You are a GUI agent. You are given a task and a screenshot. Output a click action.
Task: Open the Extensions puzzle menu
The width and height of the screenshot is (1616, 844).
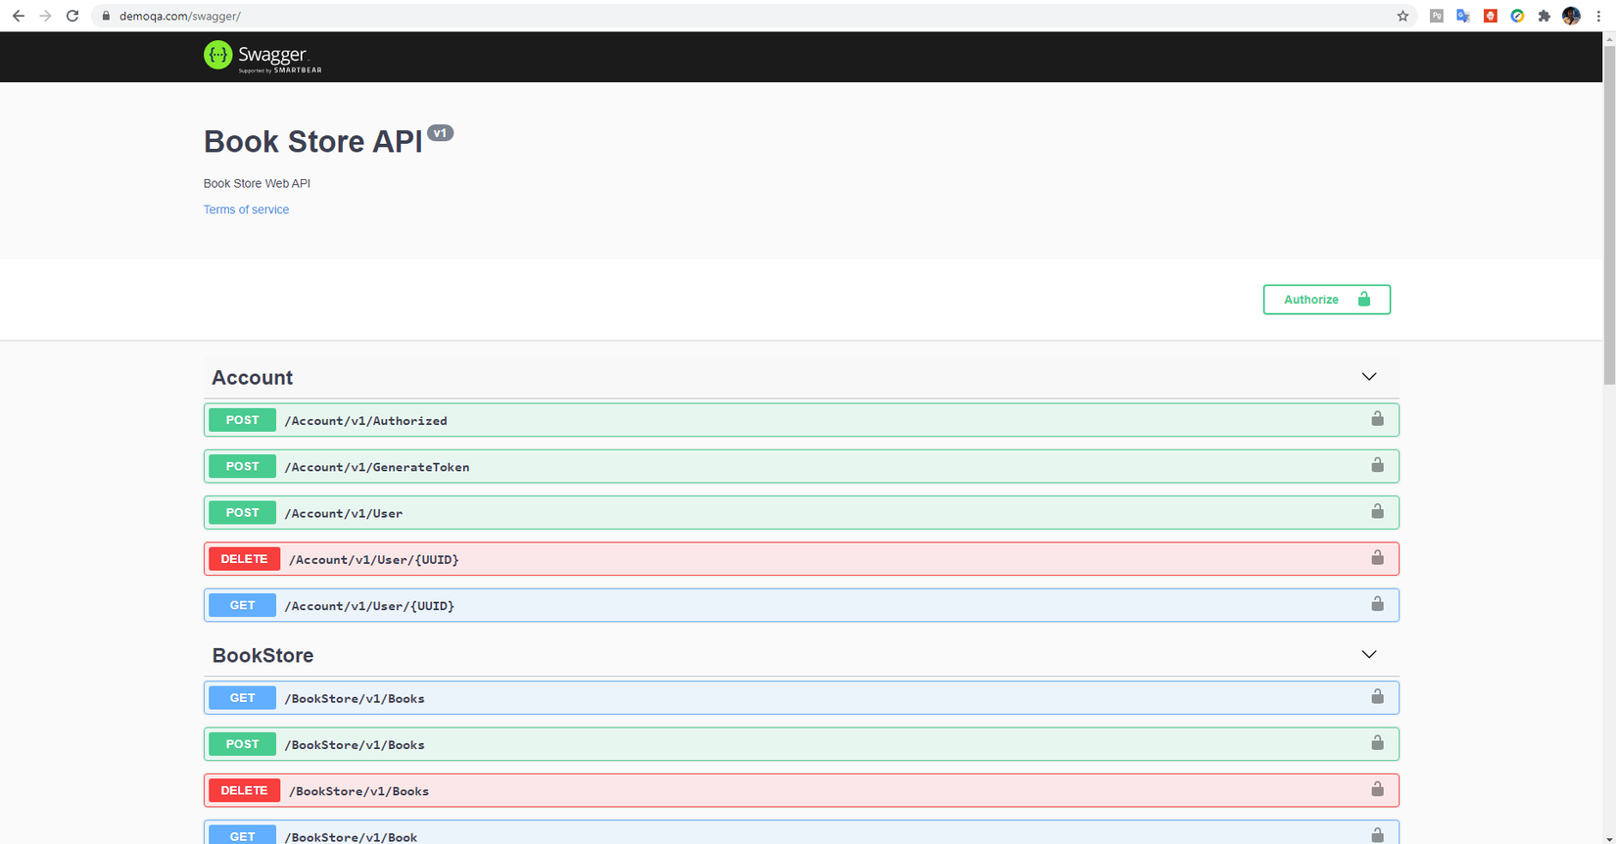[x=1545, y=16]
